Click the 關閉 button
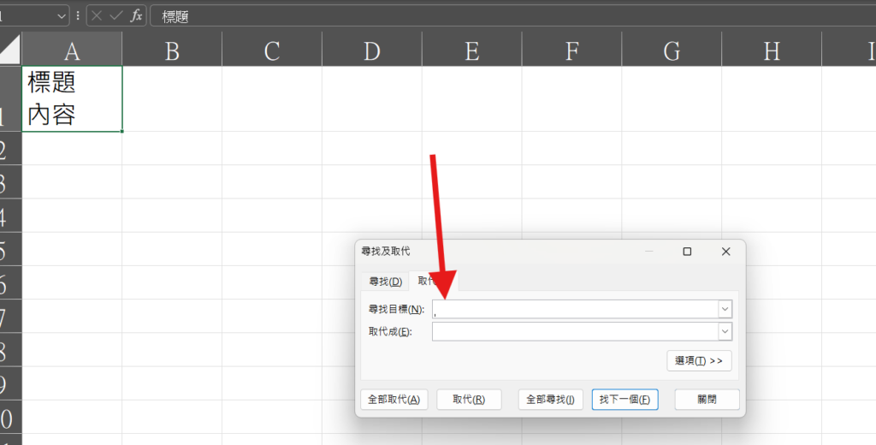This screenshot has width=876, height=445. (707, 400)
